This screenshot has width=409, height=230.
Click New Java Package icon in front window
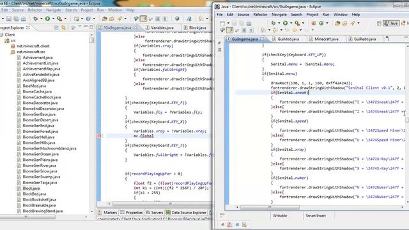click(314, 23)
